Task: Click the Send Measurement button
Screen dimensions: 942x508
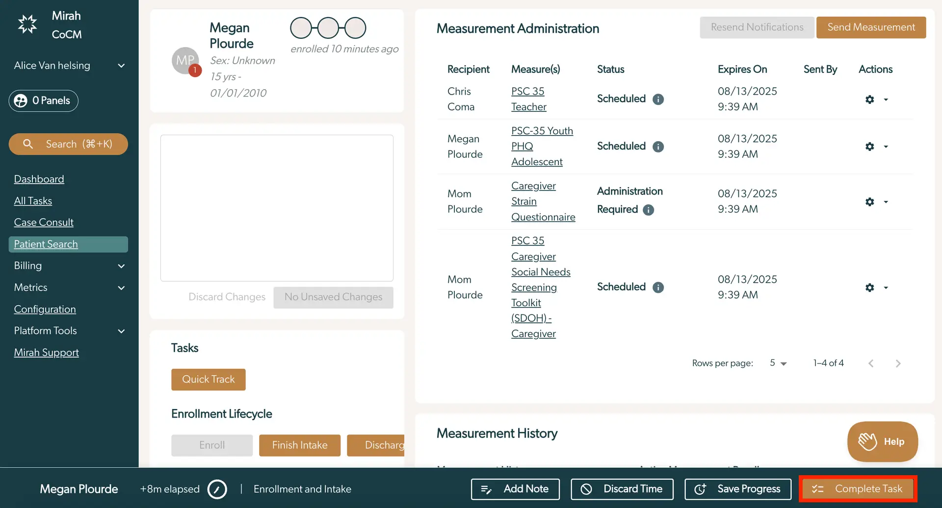Action: coord(871,27)
